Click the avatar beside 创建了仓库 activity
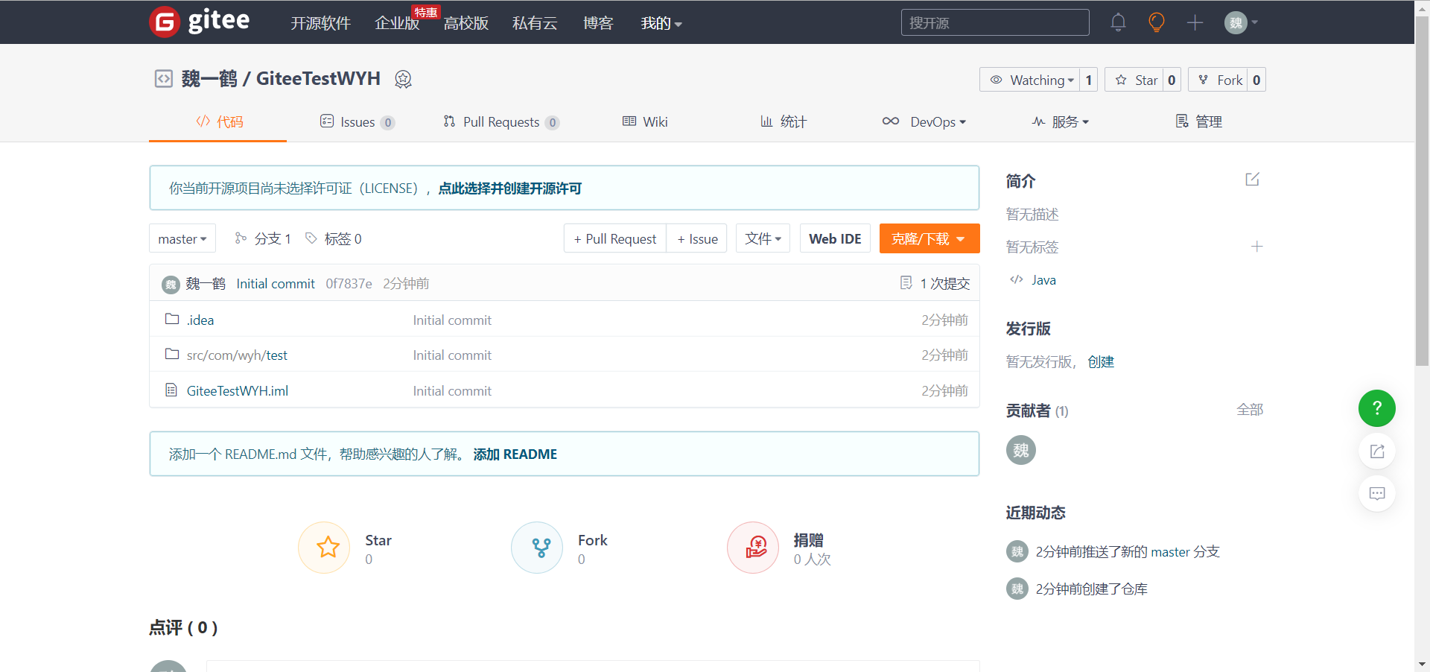 click(1017, 589)
